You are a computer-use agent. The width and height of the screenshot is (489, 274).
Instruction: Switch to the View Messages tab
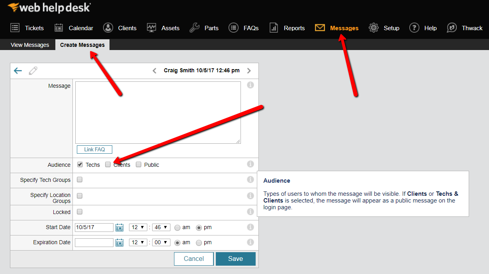point(30,45)
